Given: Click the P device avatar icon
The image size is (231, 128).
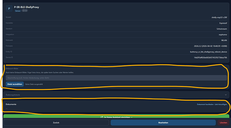Looking at the screenshot, I should 9,9.
